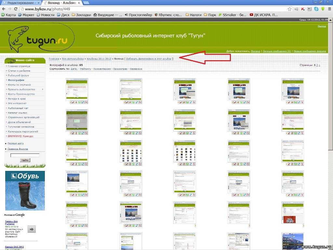Go to page 2 of the album

pos(317,65)
